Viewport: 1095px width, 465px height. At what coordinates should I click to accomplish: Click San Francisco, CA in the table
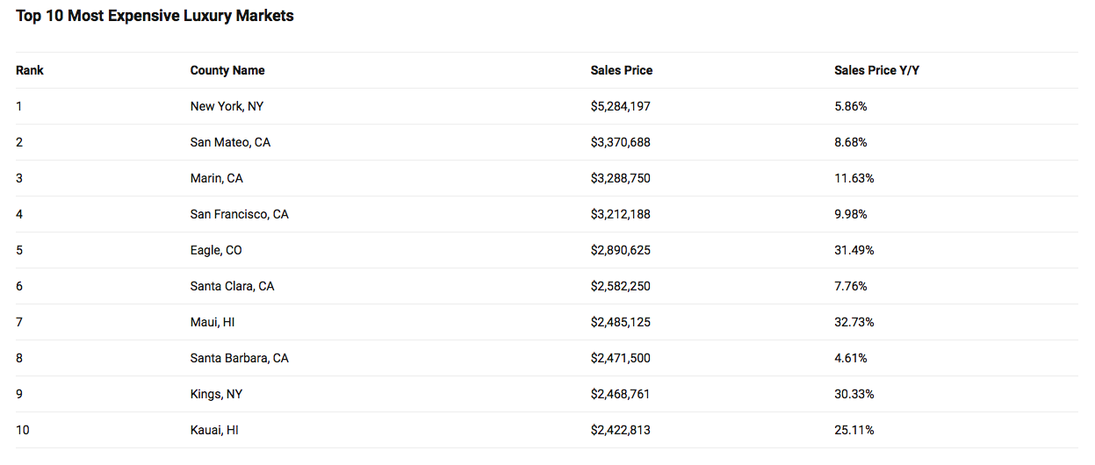click(x=240, y=214)
